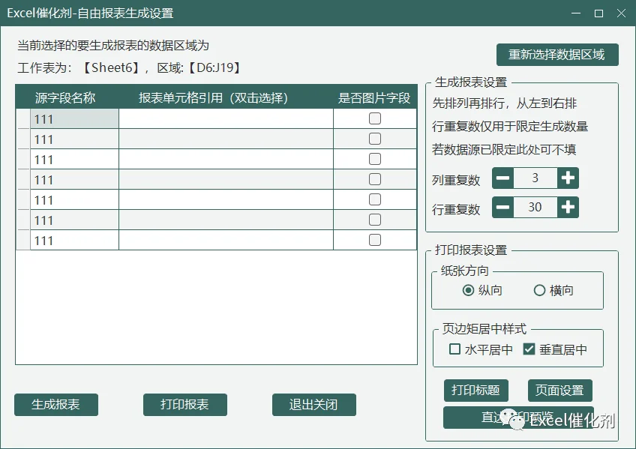Decrease the 行重复数 value with minus button
This screenshot has height=449, width=636.
point(503,208)
